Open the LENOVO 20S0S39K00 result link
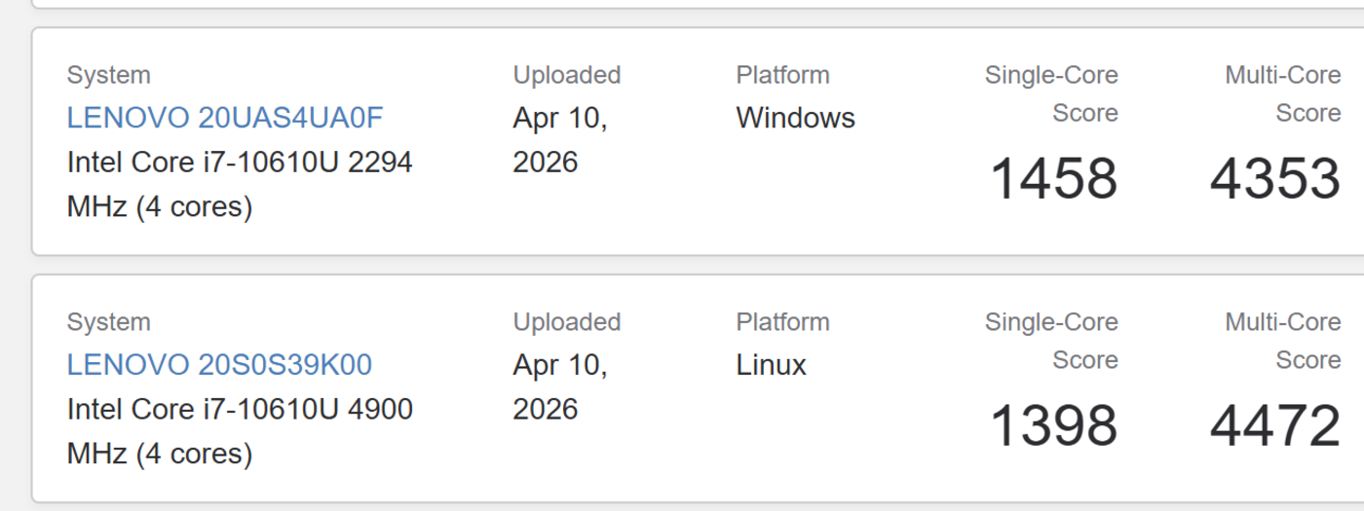 click(x=219, y=365)
